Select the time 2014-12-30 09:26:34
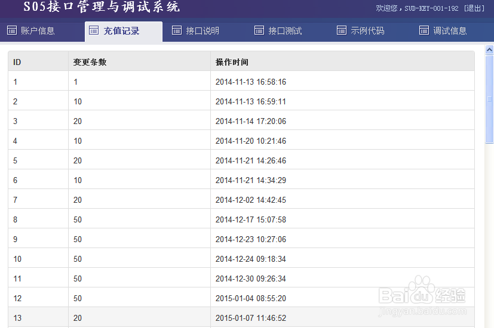Viewport: 494px width, 328px height. (x=251, y=279)
